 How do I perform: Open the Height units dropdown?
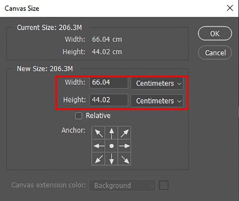157,101
